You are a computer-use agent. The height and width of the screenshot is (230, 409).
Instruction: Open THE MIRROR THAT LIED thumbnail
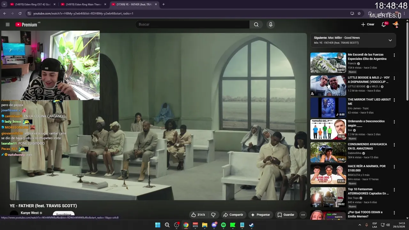tap(328, 108)
